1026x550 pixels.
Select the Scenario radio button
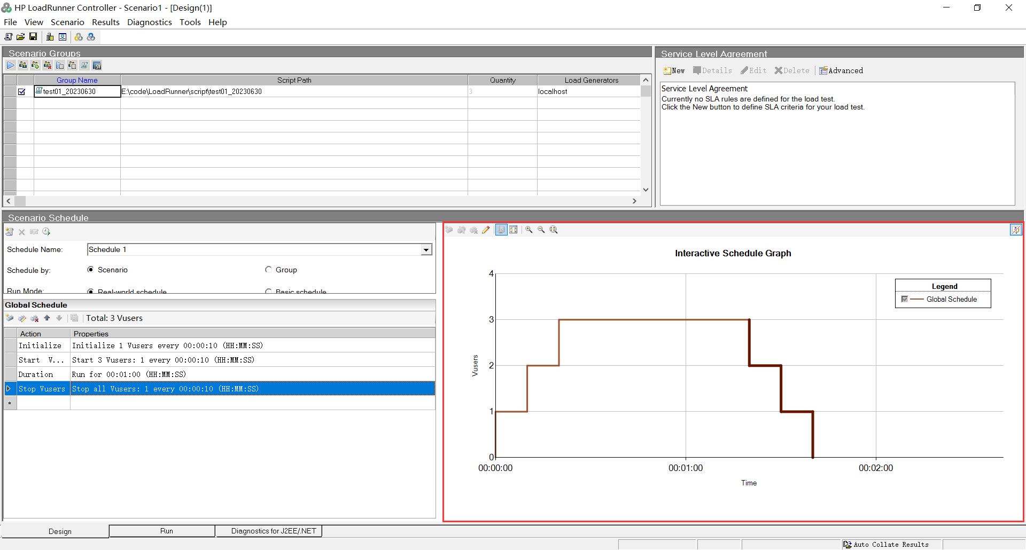pyautogui.click(x=90, y=270)
